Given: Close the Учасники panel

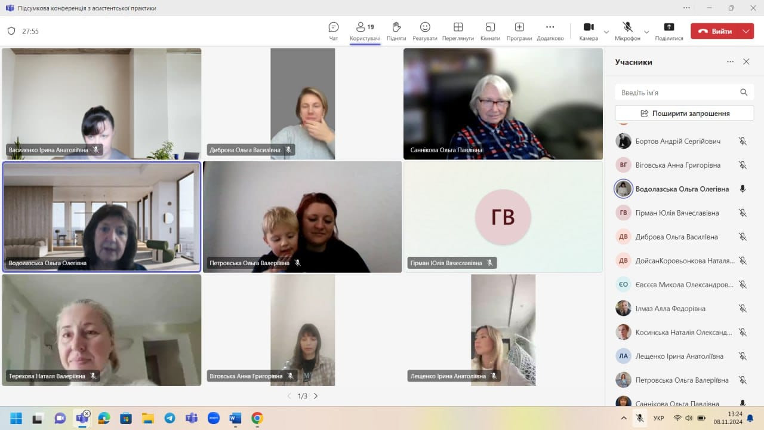Looking at the screenshot, I should tap(746, 62).
